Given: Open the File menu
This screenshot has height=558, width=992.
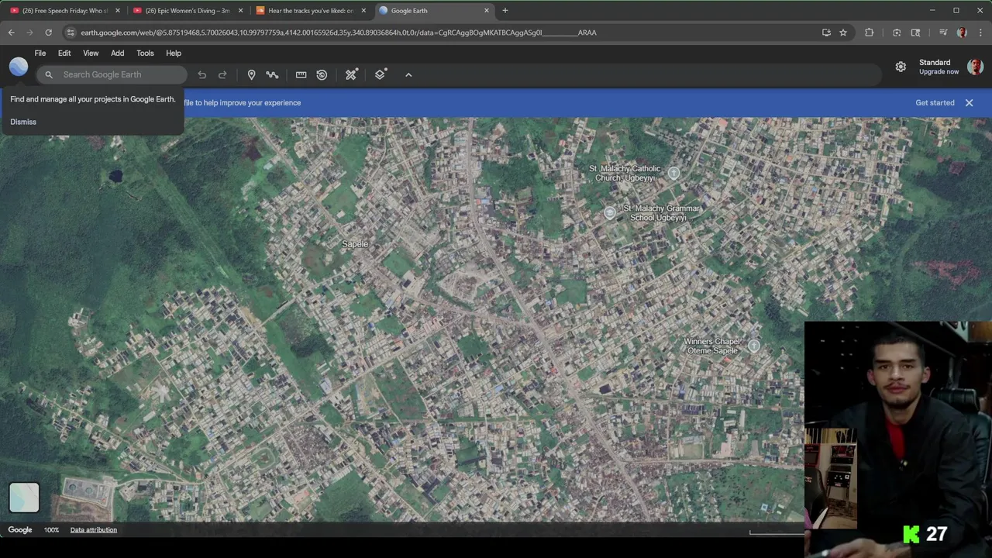Looking at the screenshot, I should 40,53.
